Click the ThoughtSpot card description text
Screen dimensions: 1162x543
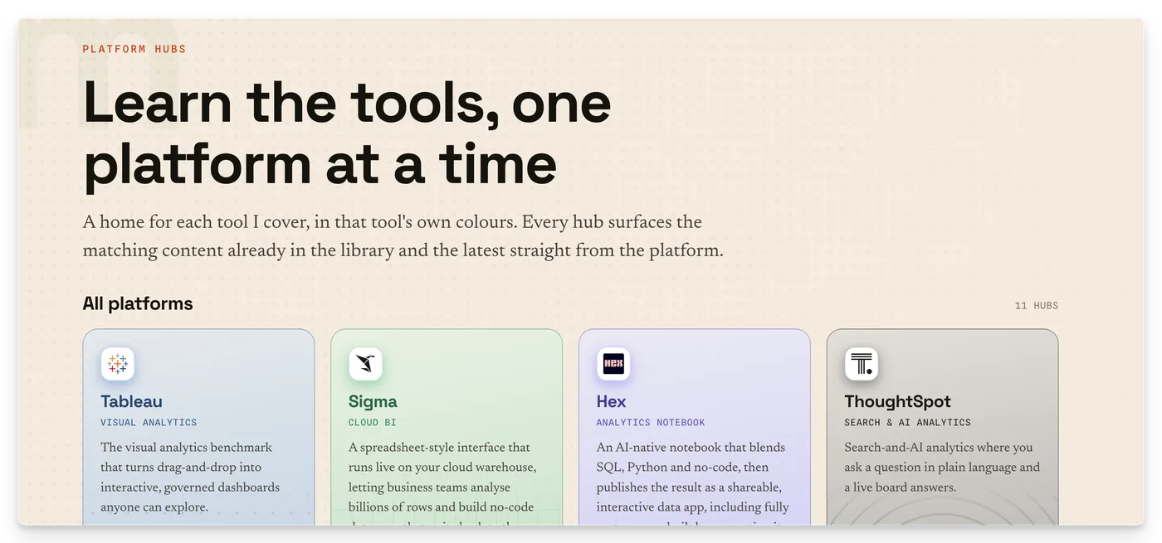point(942,468)
